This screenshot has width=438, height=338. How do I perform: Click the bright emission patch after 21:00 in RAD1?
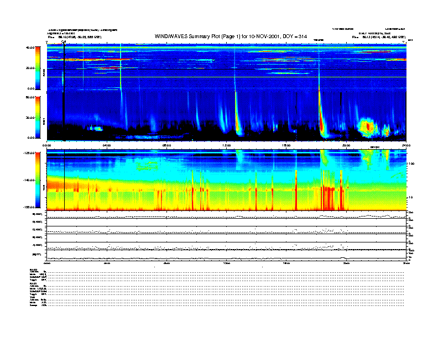pos(367,128)
